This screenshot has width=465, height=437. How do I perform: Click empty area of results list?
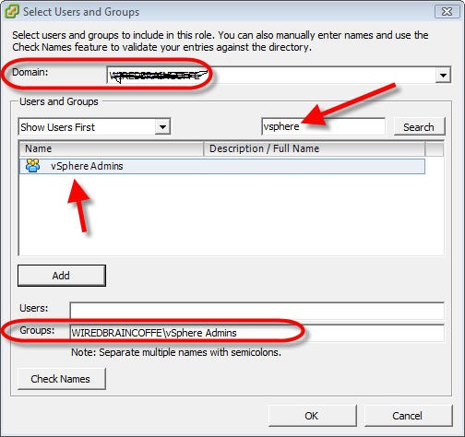tap(231, 215)
